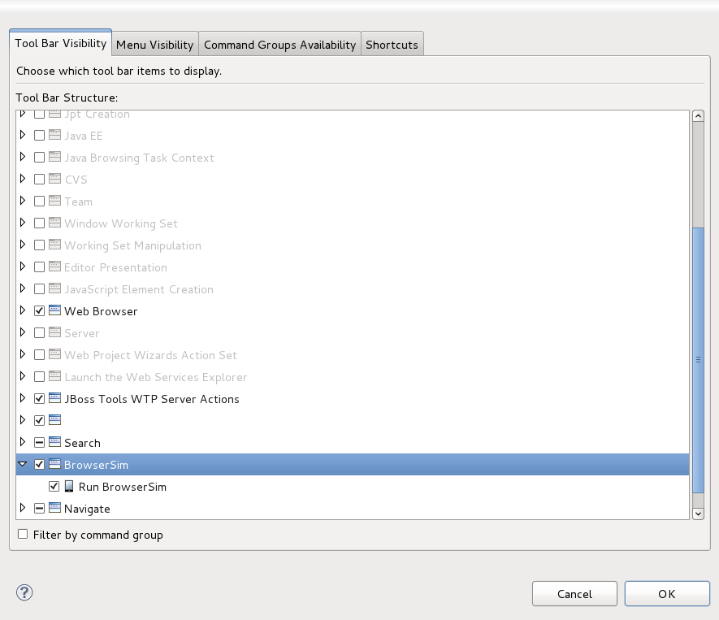
Task: Open help via the question mark icon
Action: coord(24,593)
